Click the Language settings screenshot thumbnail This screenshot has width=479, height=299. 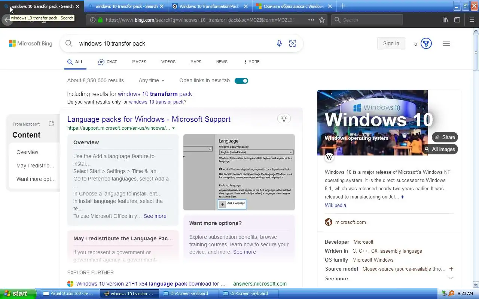coord(239,172)
